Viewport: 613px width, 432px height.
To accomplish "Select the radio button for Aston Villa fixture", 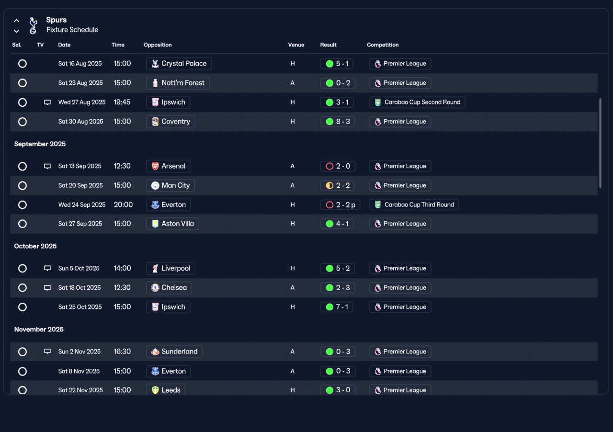I will [x=23, y=224].
